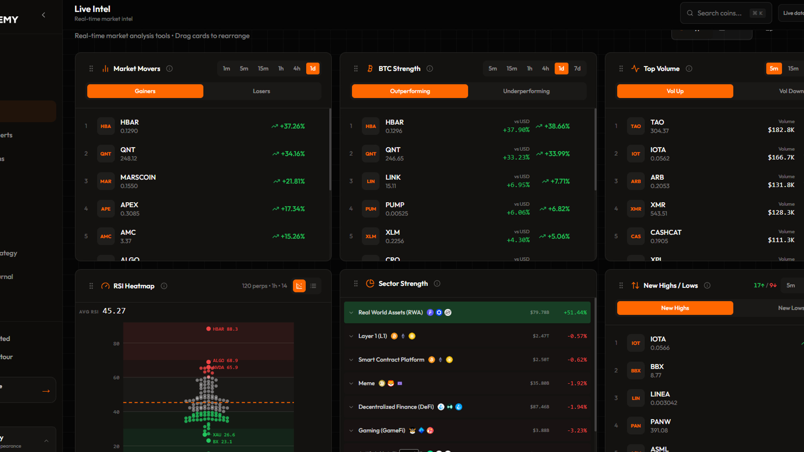Grab the RSI Heatmap card drag handle
Viewport: 804px width, 452px height.
point(91,286)
